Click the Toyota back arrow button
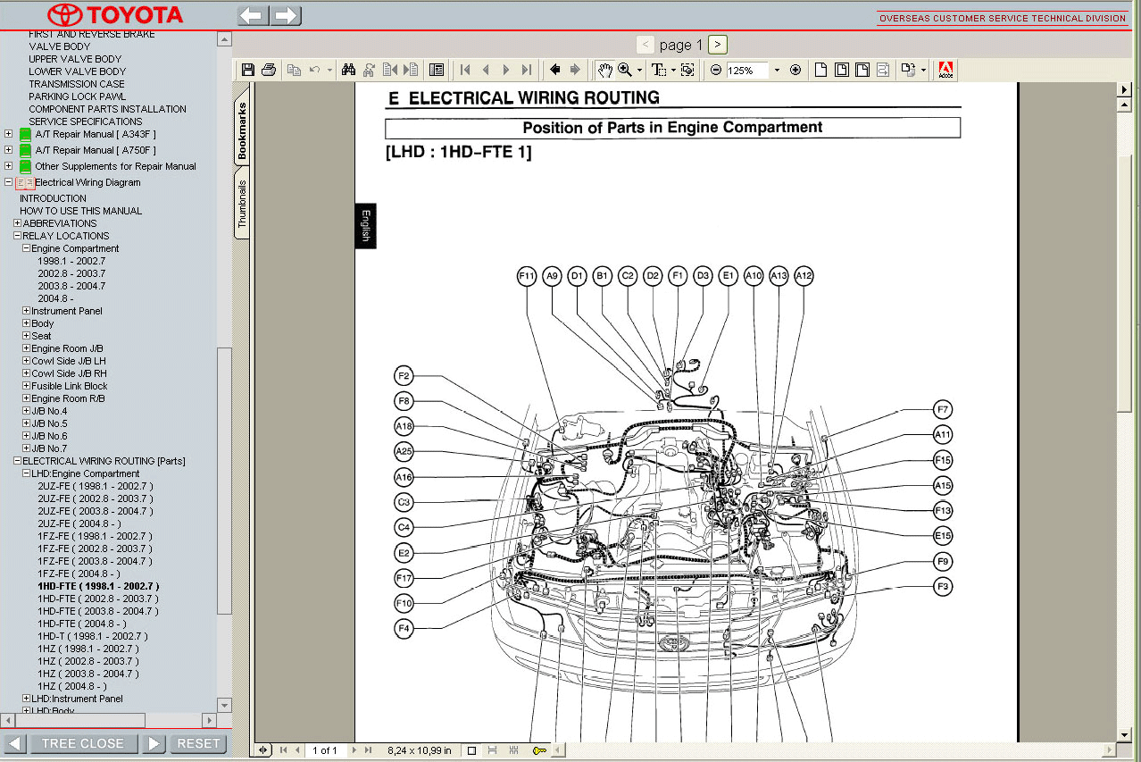 point(253,15)
